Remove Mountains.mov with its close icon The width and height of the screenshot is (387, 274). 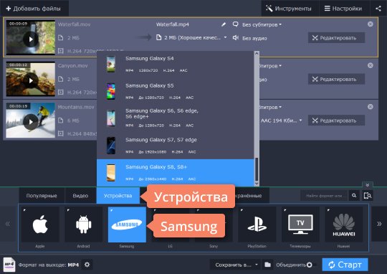(371, 106)
